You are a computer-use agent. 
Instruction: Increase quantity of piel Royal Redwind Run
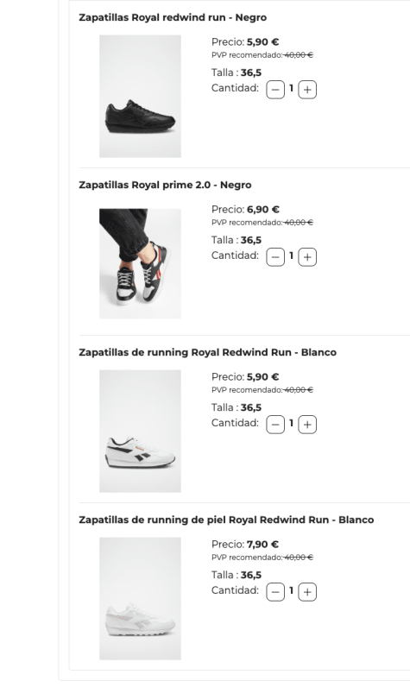click(307, 592)
